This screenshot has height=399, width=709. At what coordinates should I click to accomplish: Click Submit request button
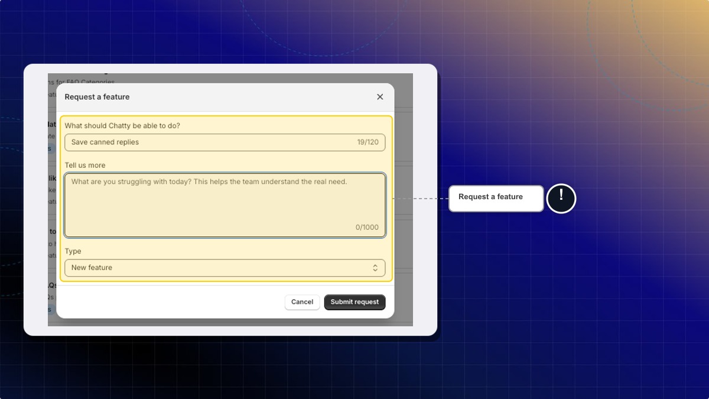tap(354, 302)
